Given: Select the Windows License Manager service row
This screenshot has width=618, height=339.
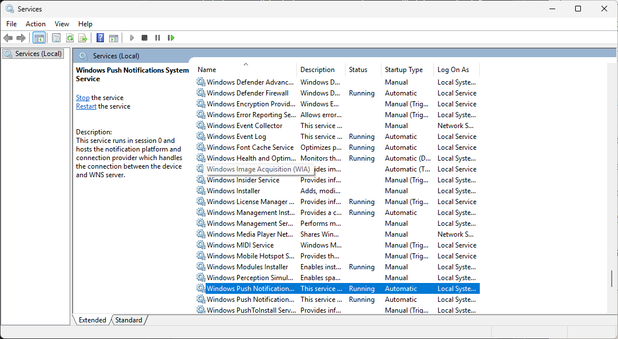Looking at the screenshot, I should point(338,201).
